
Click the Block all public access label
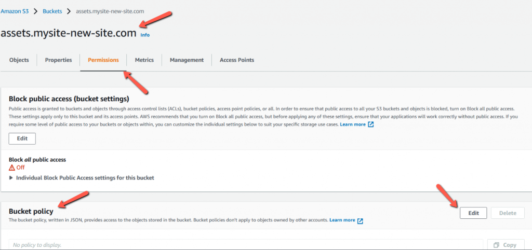(x=37, y=160)
